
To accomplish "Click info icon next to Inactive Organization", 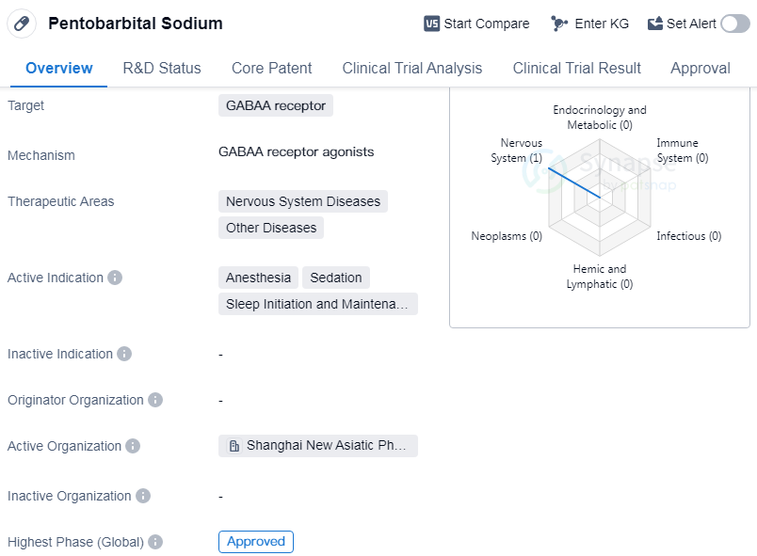I will pyautogui.click(x=143, y=496).
